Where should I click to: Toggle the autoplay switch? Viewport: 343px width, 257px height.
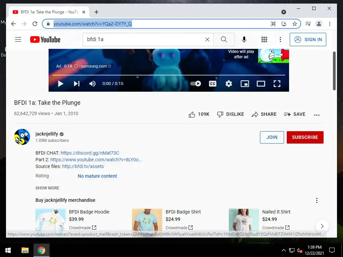[x=195, y=83]
